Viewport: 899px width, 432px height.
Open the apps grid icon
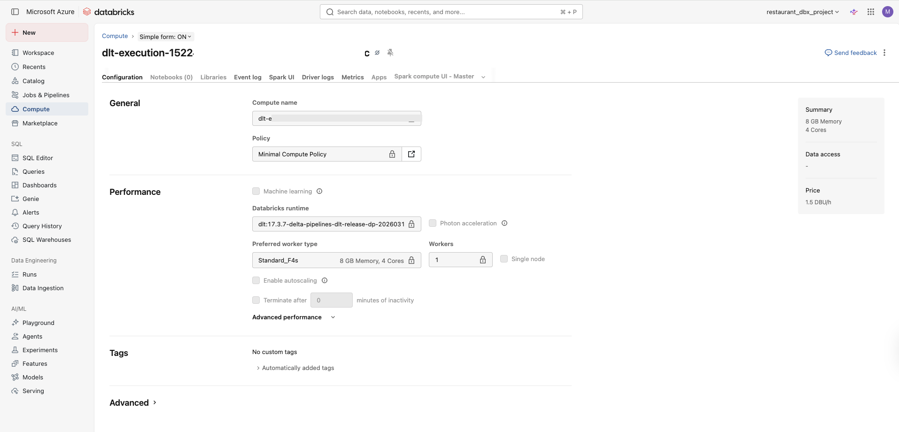[x=871, y=12]
